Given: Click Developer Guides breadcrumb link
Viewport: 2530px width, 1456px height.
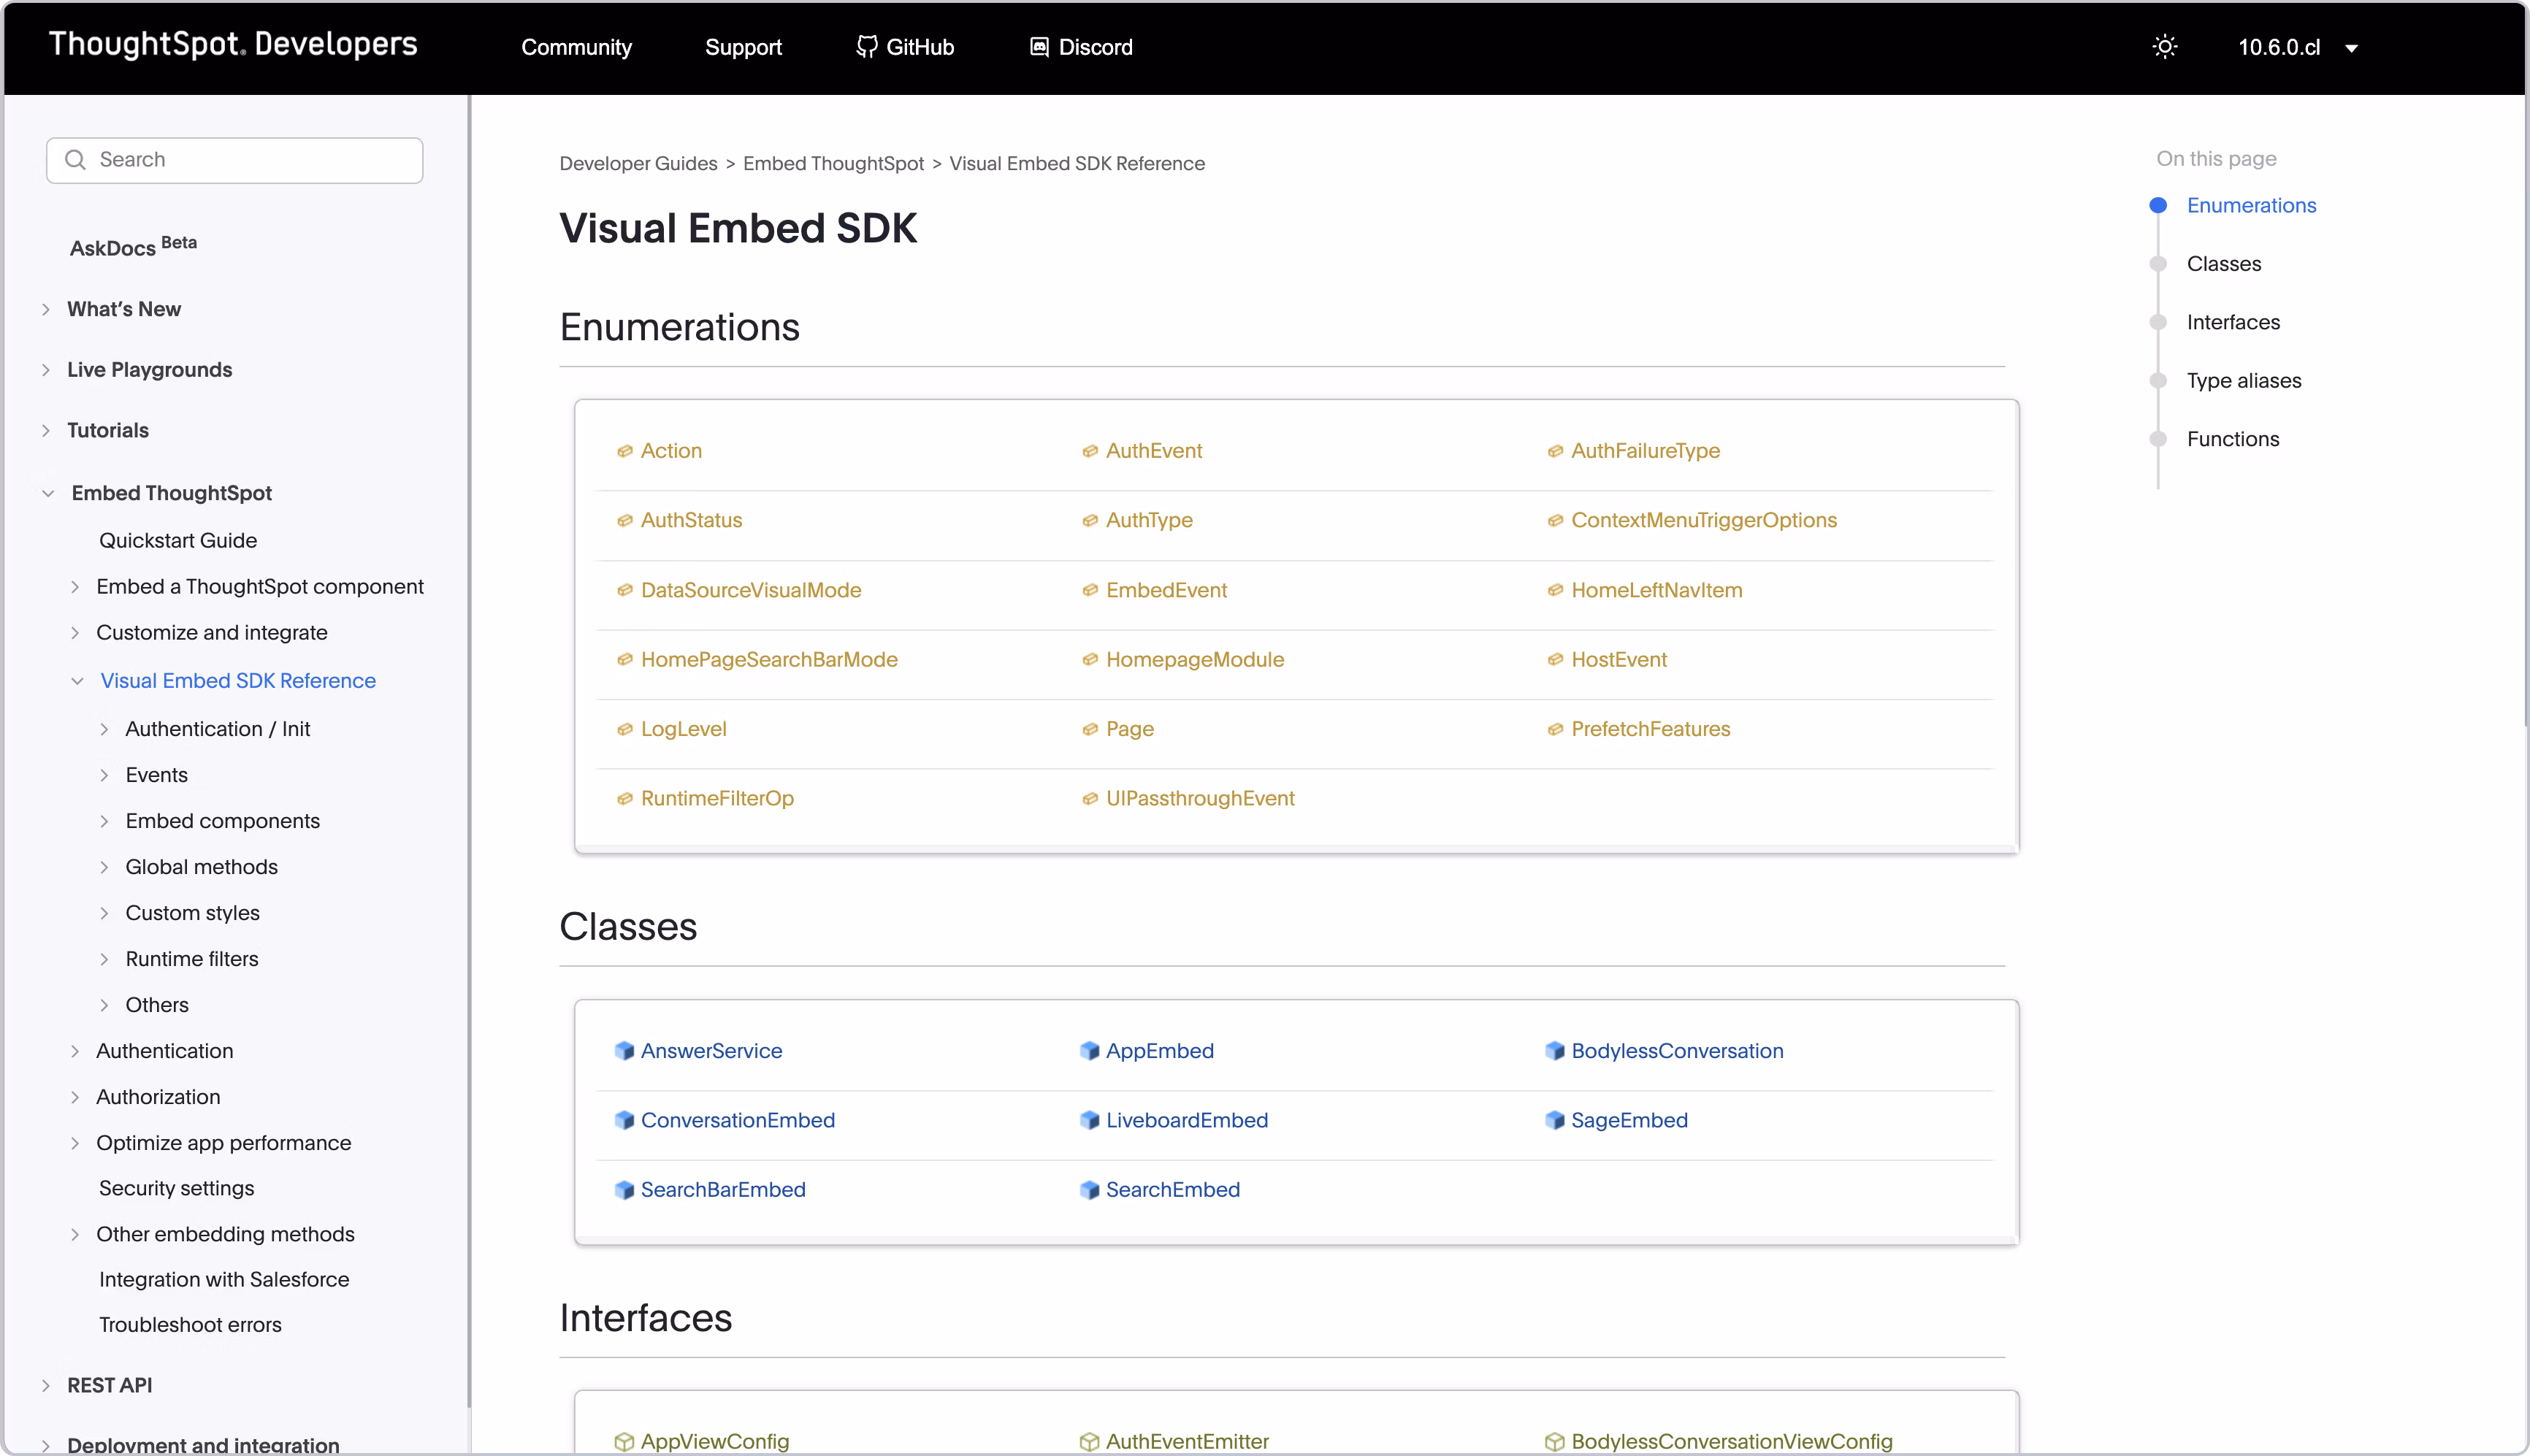Looking at the screenshot, I should [x=638, y=163].
